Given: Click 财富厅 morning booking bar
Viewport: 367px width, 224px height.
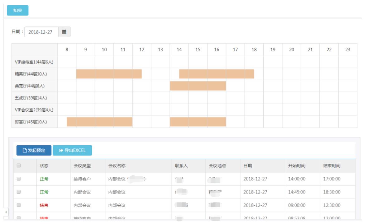Looking at the screenshot, I should coord(99,122).
